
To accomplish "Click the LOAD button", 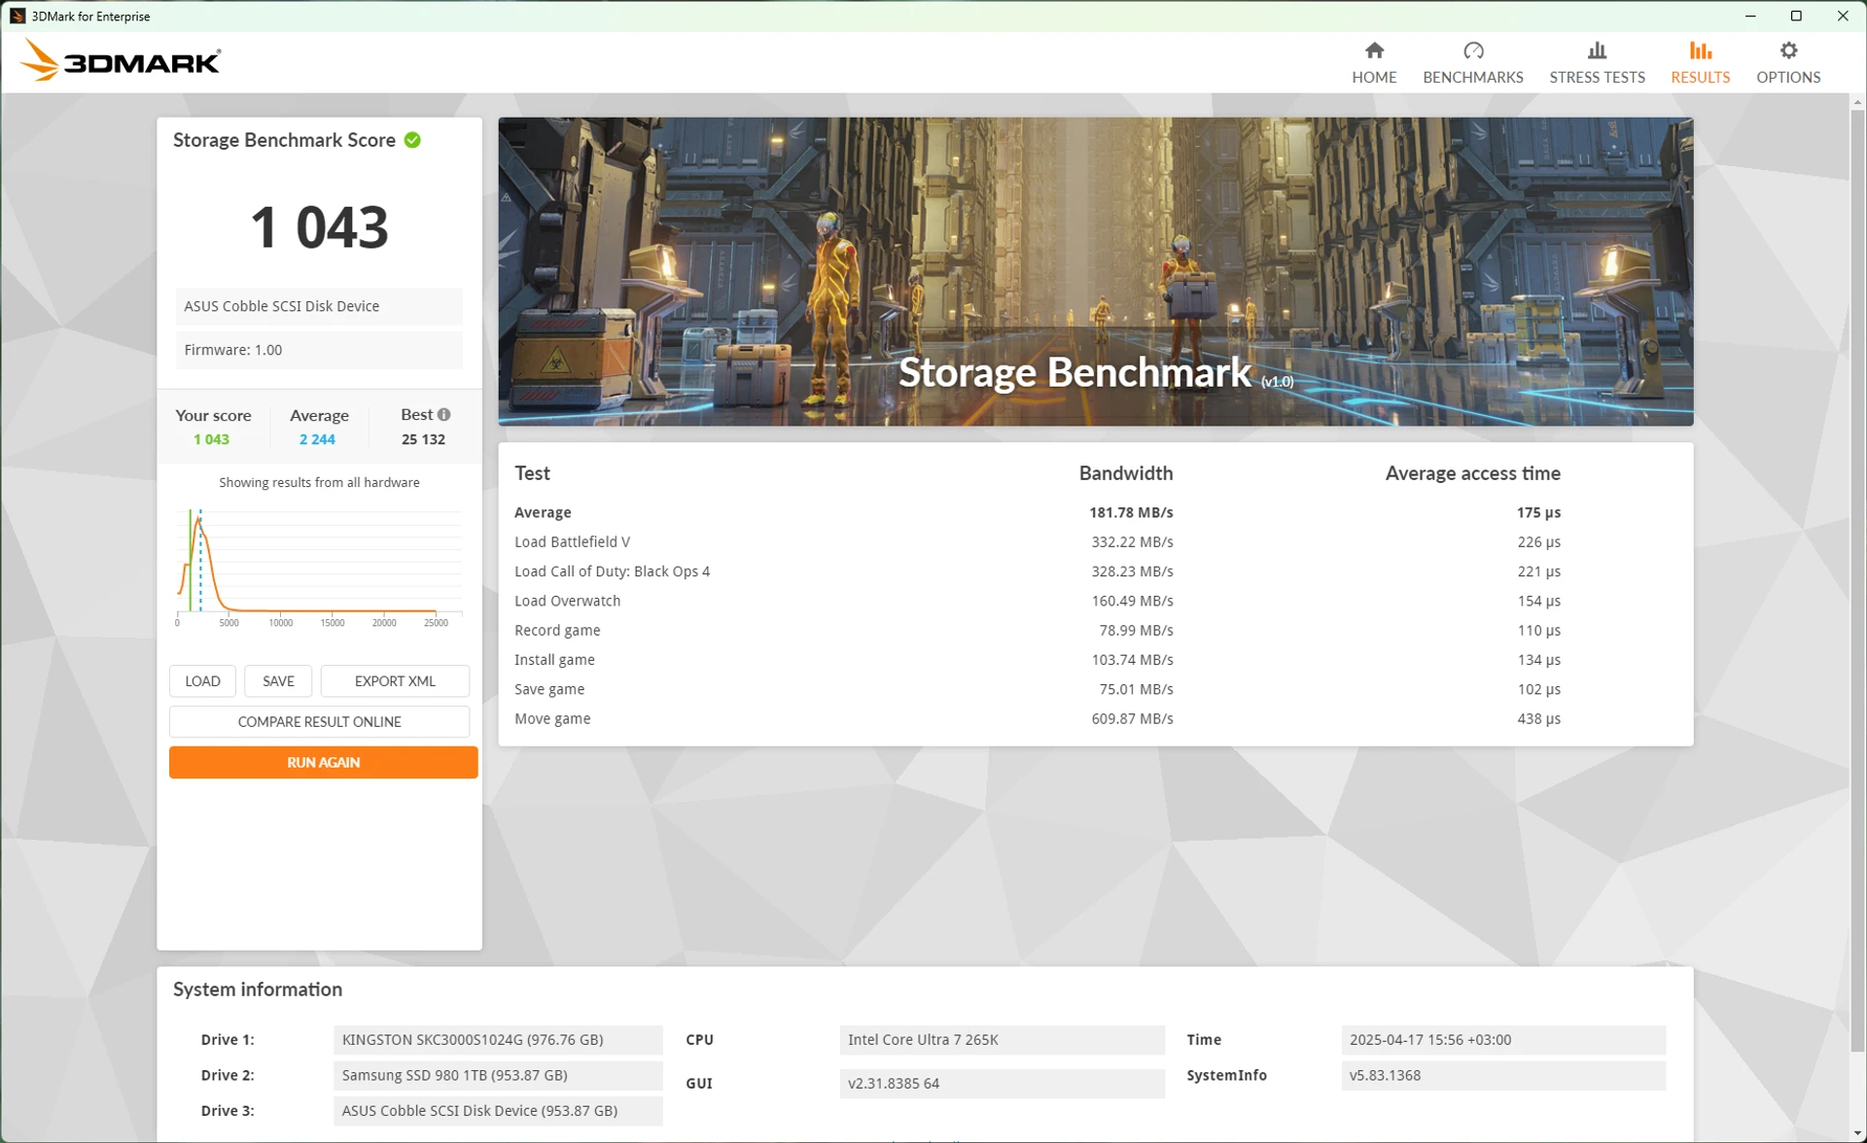I will (202, 680).
